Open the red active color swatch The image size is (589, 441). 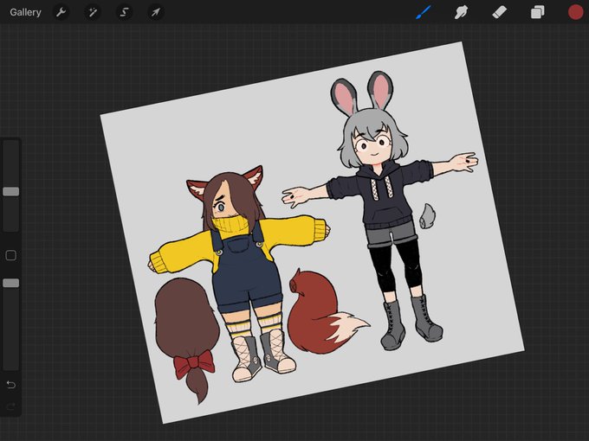pos(575,12)
